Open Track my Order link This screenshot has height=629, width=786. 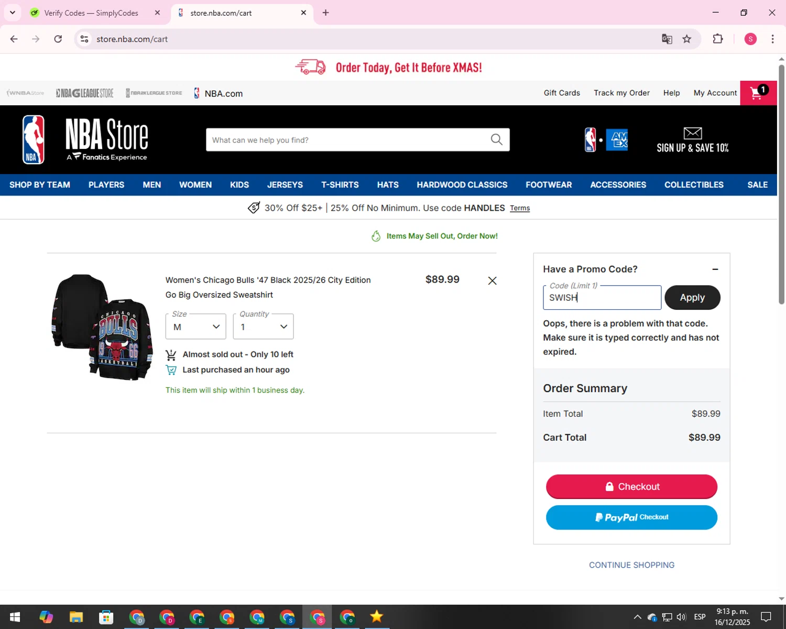621,93
